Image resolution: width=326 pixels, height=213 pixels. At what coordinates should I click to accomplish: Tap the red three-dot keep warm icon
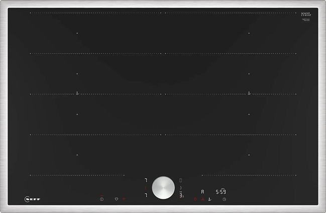tap(202, 199)
